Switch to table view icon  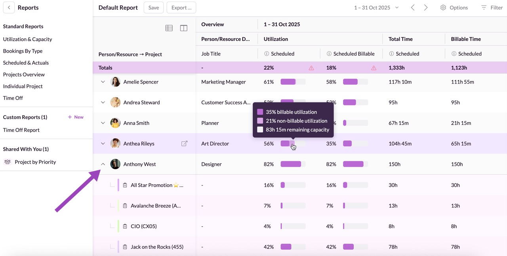pyautogui.click(x=169, y=28)
